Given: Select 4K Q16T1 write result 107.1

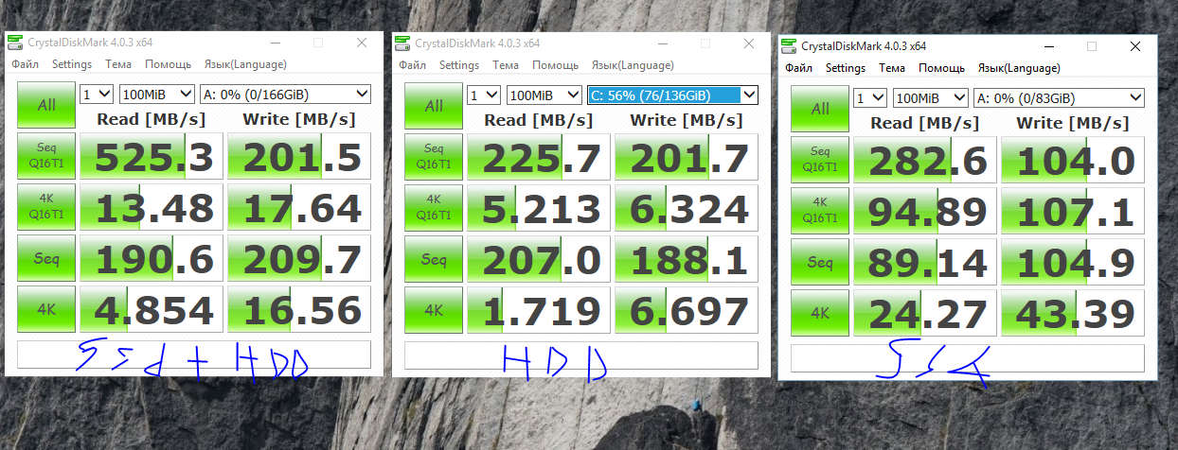Looking at the screenshot, I should pyautogui.click(x=1073, y=212).
